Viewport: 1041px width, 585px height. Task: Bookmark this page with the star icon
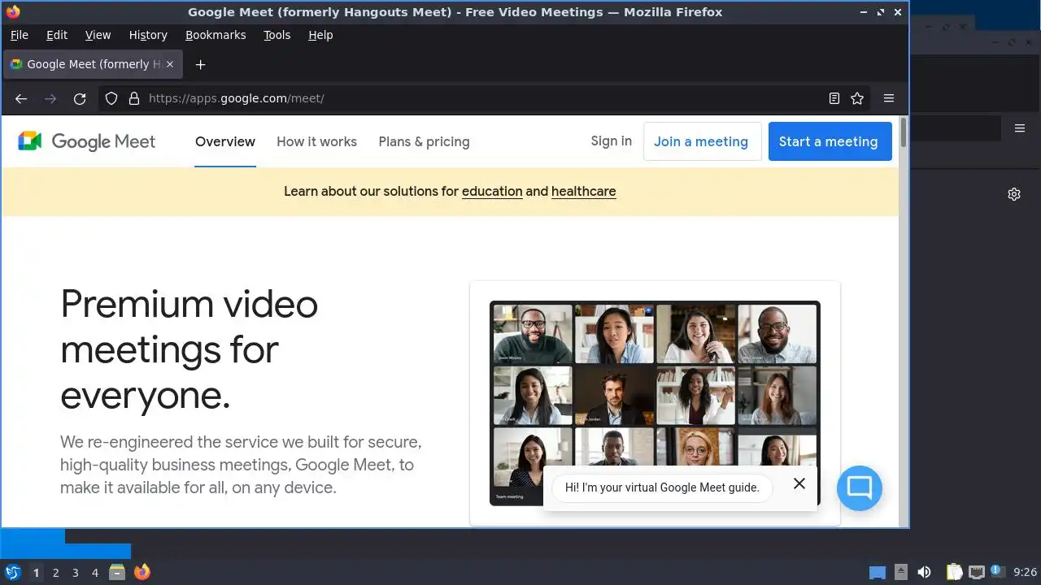pos(857,98)
